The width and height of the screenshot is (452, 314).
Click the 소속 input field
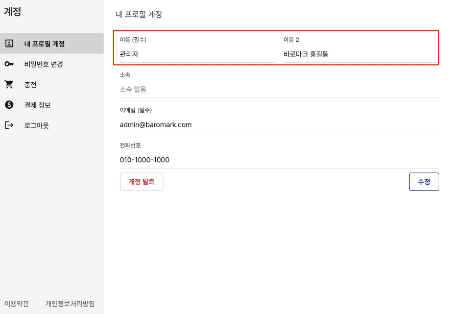tap(279, 89)
